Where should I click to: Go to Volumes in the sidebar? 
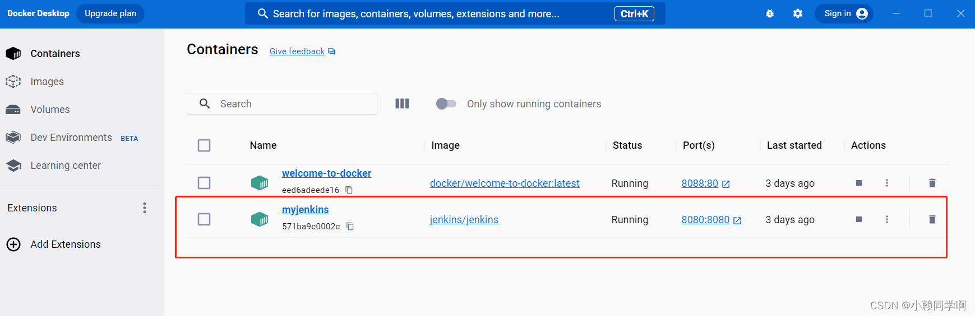(50, 110)
